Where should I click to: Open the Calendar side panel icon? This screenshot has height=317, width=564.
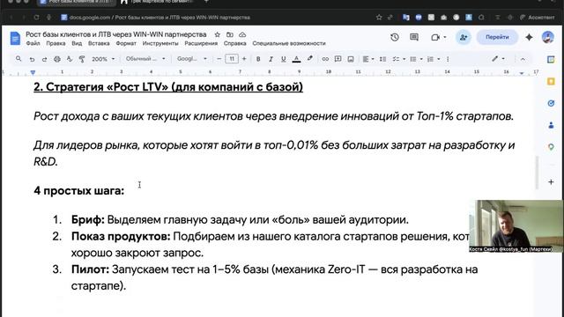pos(551,59)
